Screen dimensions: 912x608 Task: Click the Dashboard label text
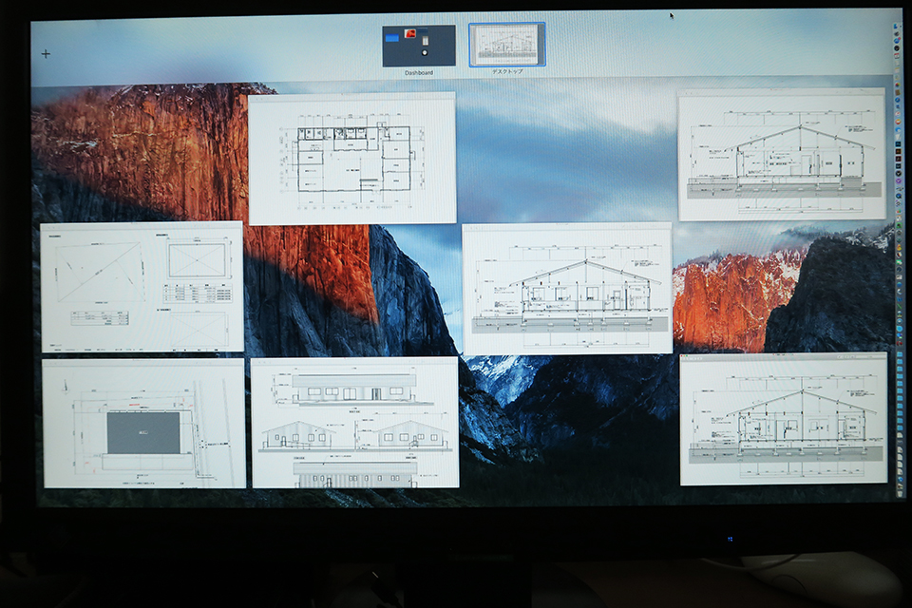tap(419, 73)
